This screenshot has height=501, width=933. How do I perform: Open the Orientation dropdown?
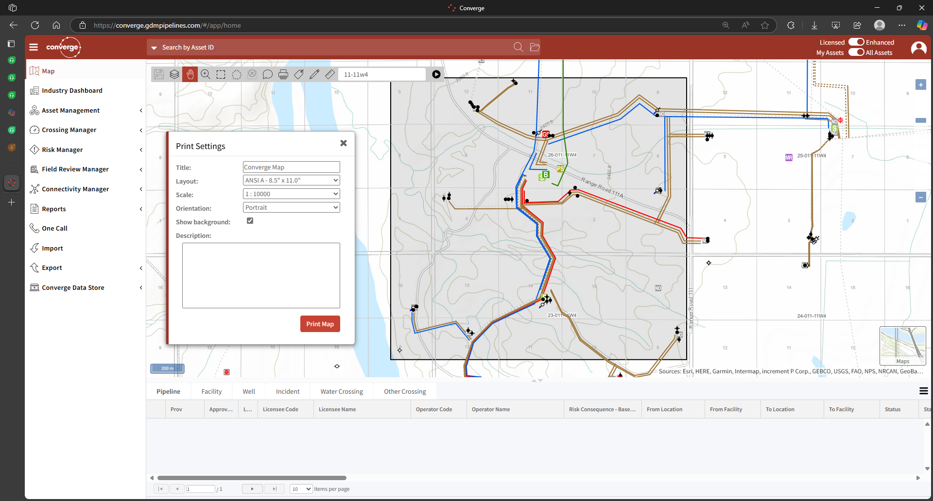tap(291, 207)
